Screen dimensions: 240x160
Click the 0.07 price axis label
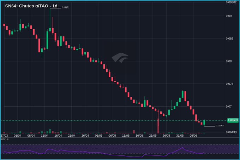tap(229, 107)
